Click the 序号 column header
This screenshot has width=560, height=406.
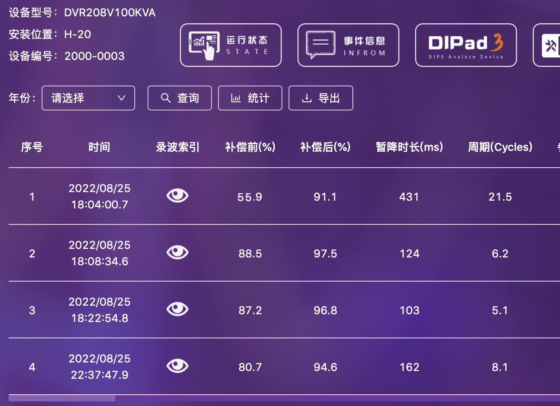tap(32, 147)
